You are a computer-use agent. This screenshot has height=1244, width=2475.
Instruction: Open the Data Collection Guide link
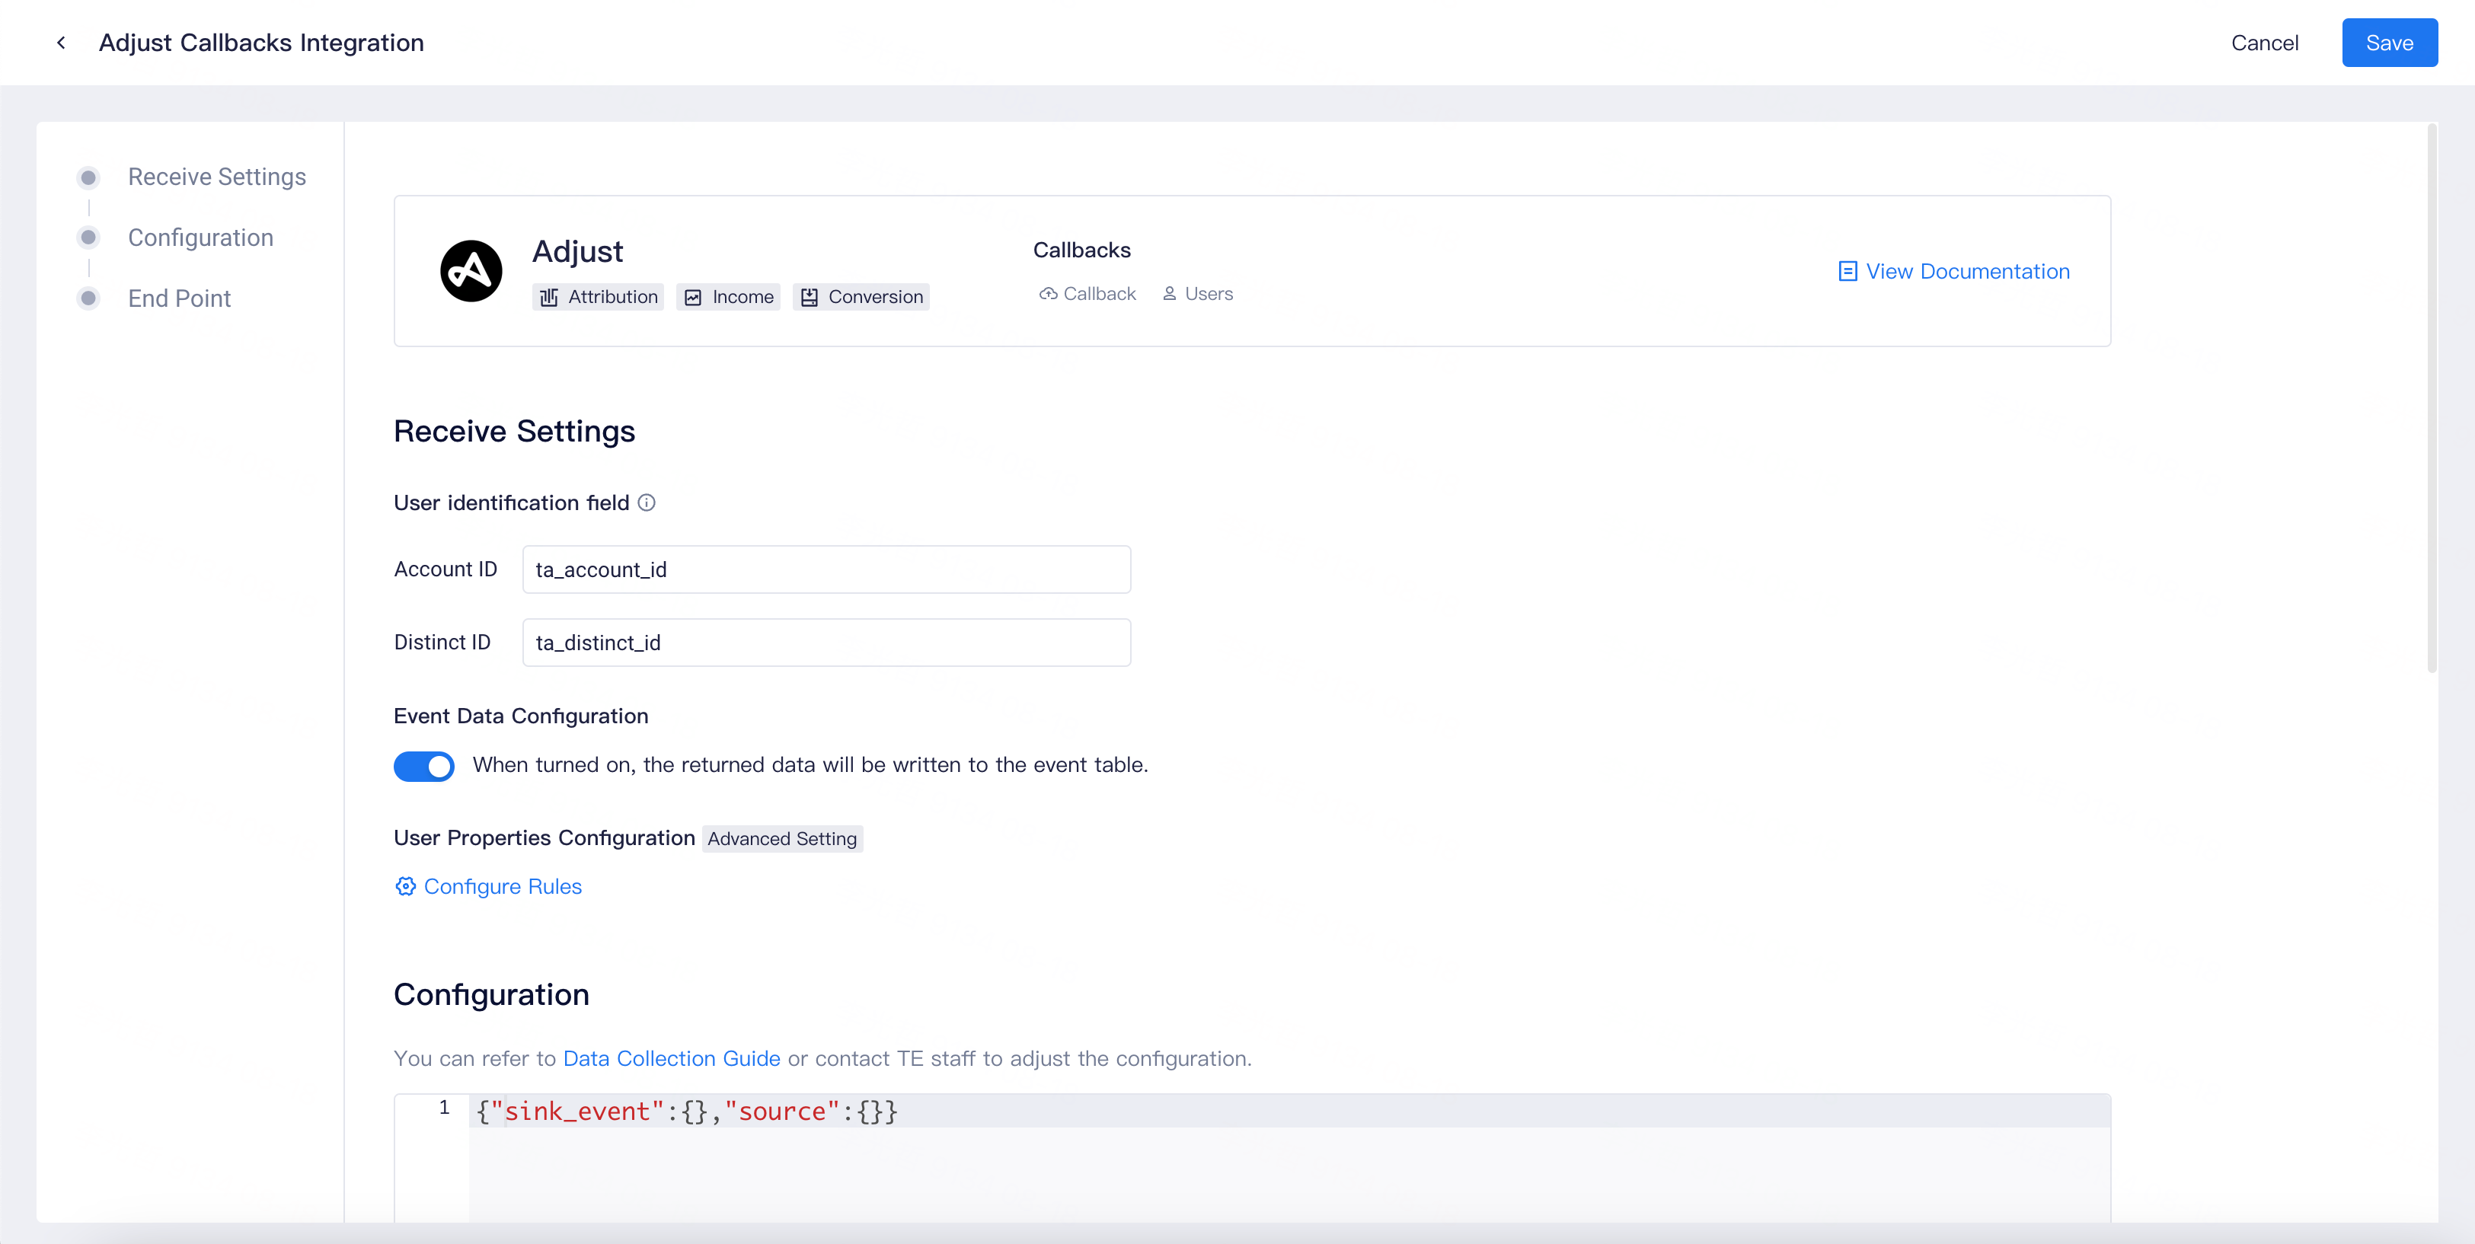(671, 1057)
